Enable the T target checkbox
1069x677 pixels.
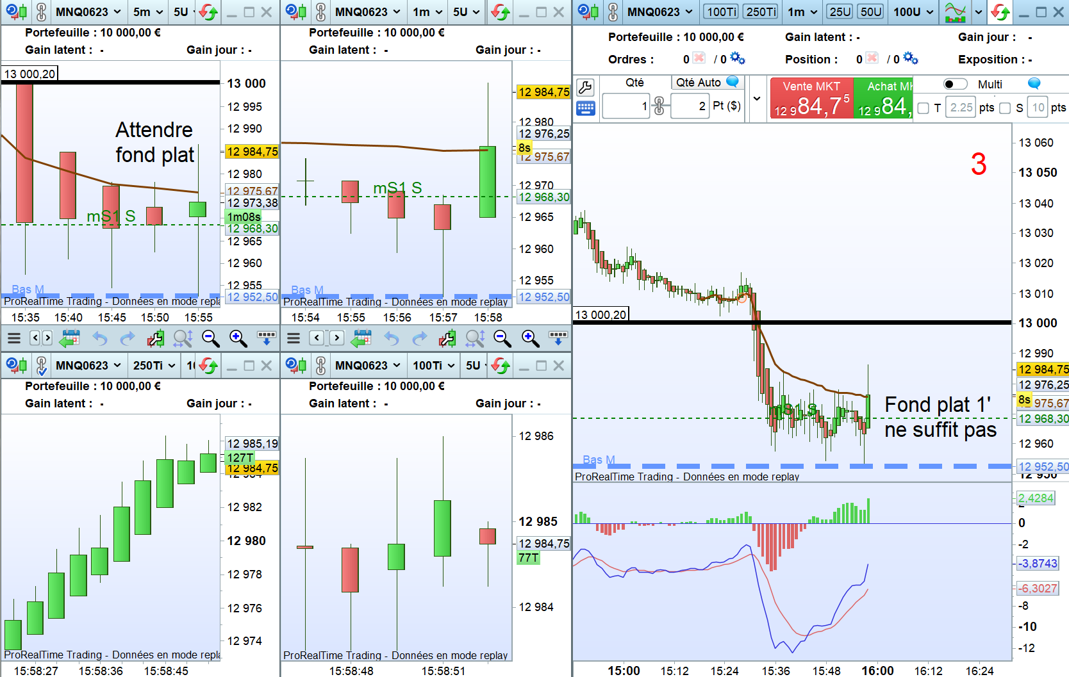coord(923,108)
